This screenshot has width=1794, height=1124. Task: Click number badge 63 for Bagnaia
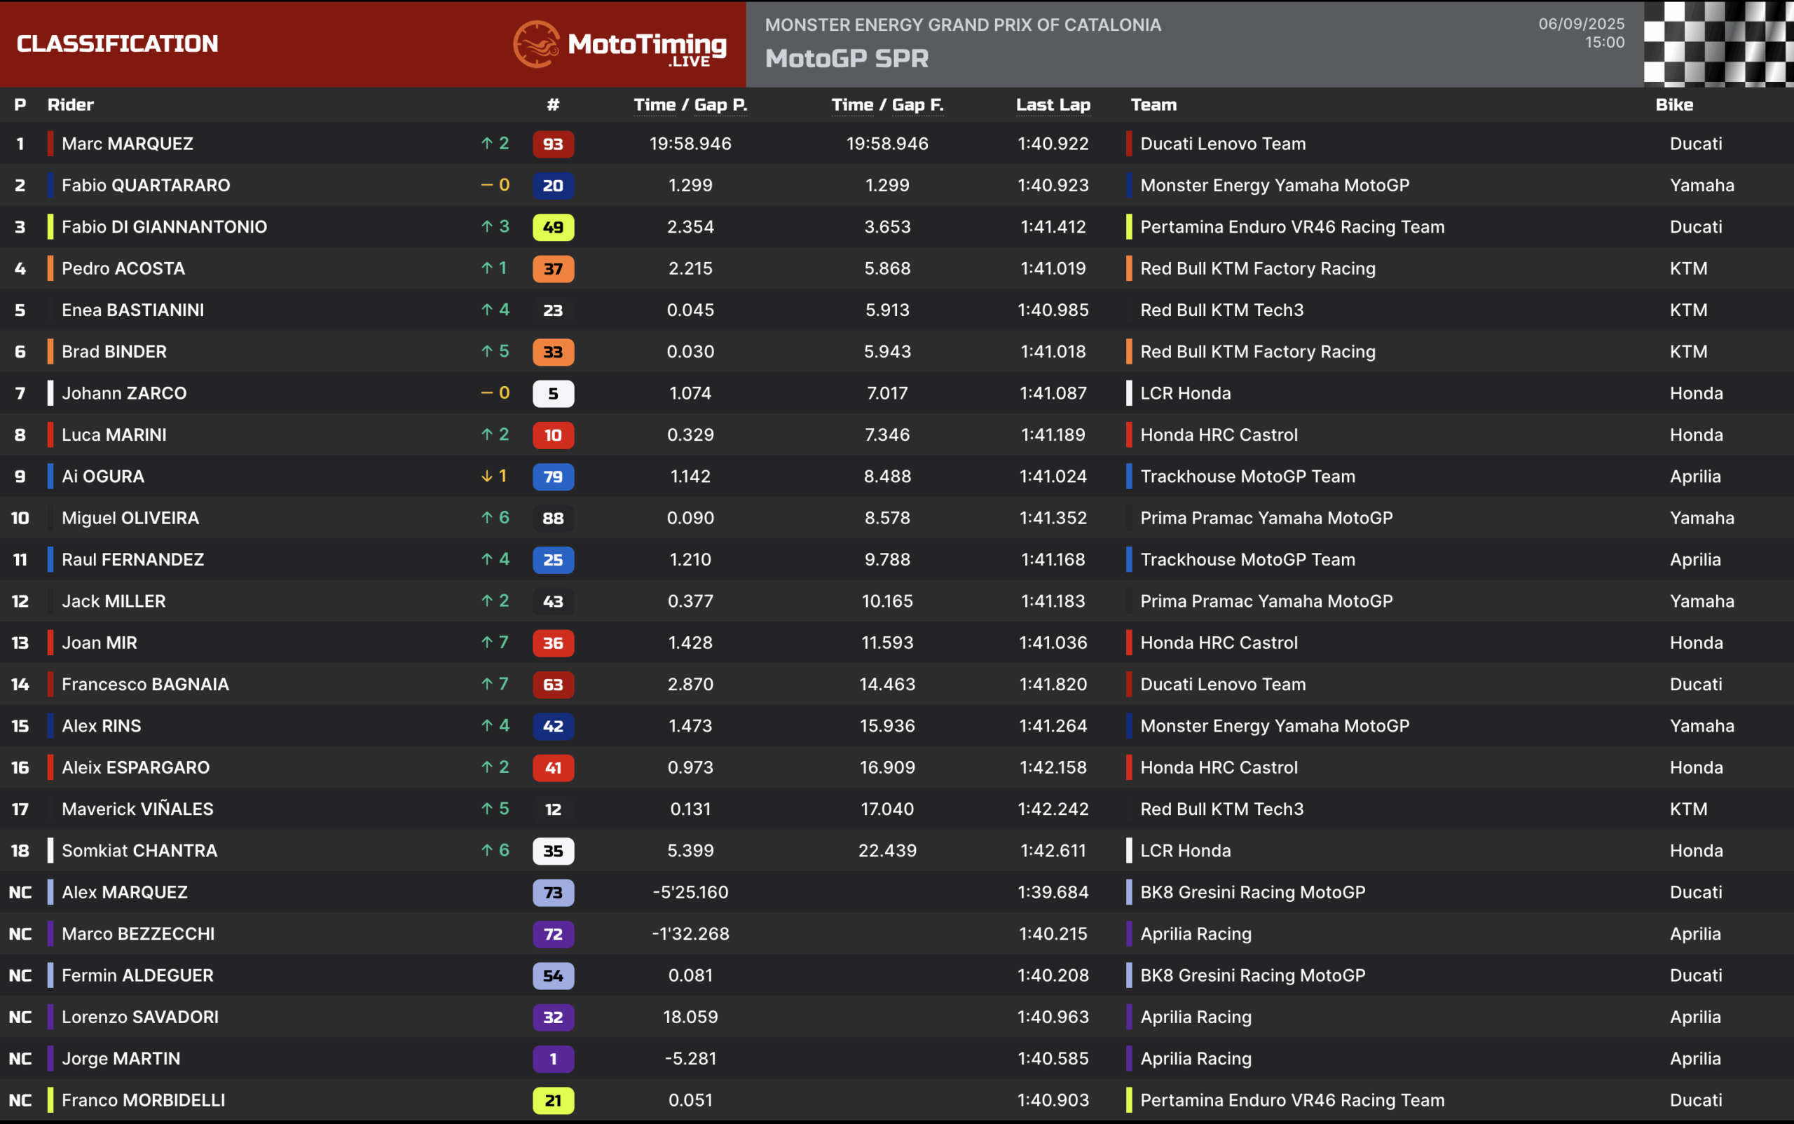pos(553,685)
